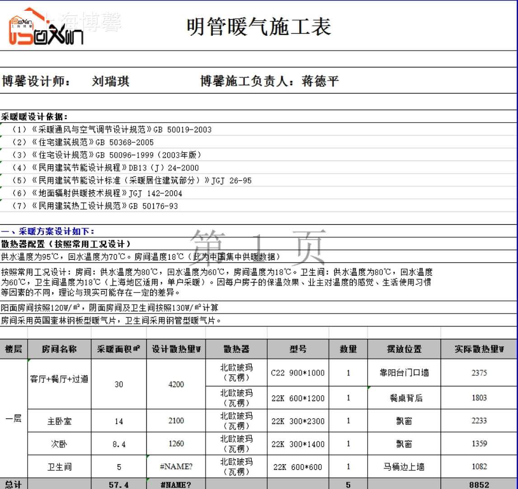Click the 博馨施工负责人：蒋德平 cell
The image size is (518, 489).
(269, 81)
